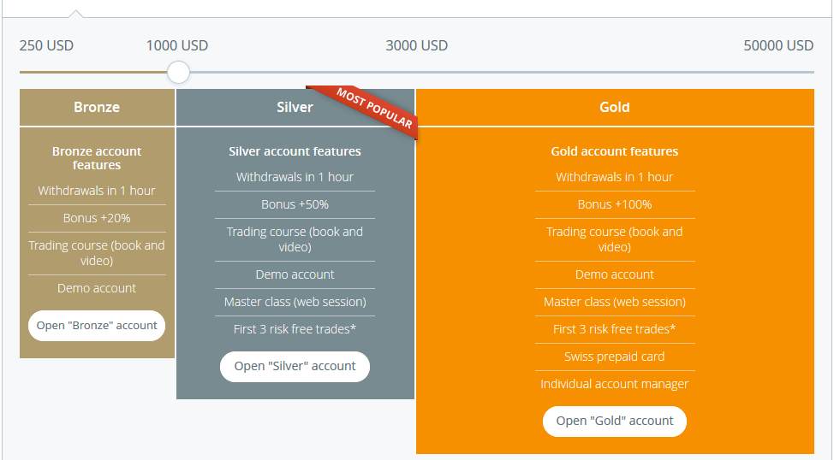Click the Bronze column header
Viewport: 834px width, 460px height.
[x=97, y=107]
